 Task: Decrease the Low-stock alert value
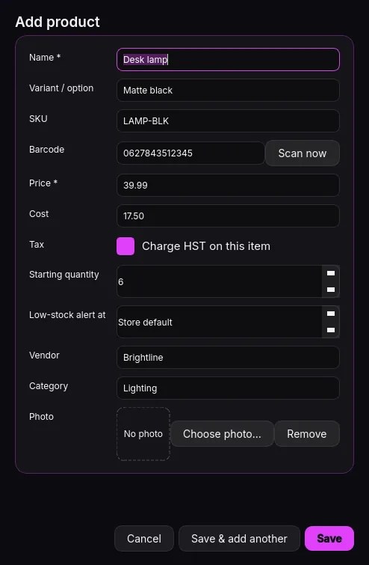click(x=330, y=330)
